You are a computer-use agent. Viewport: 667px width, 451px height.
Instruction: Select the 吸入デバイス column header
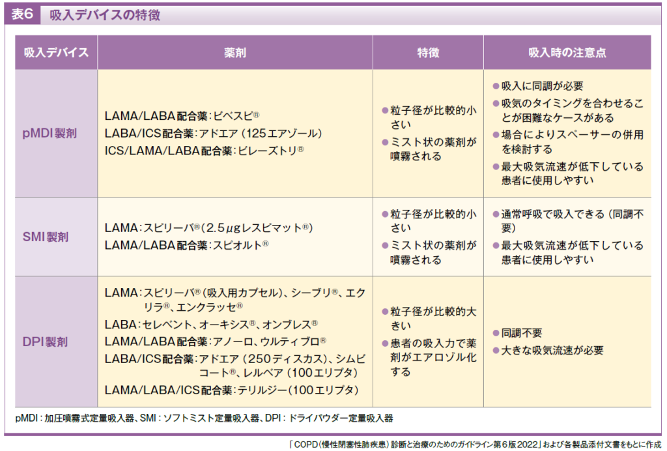[56, 53]
